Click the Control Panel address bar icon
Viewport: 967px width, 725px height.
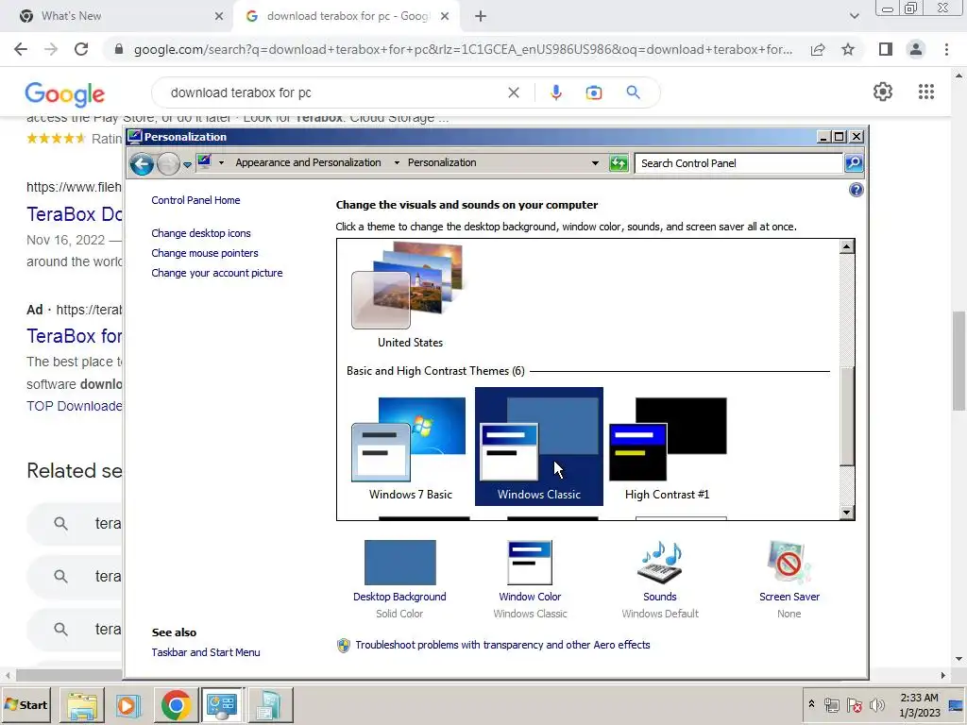(204, 162)
